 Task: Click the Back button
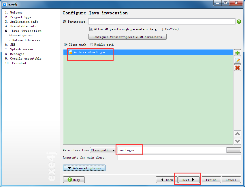tap(167, 180)
